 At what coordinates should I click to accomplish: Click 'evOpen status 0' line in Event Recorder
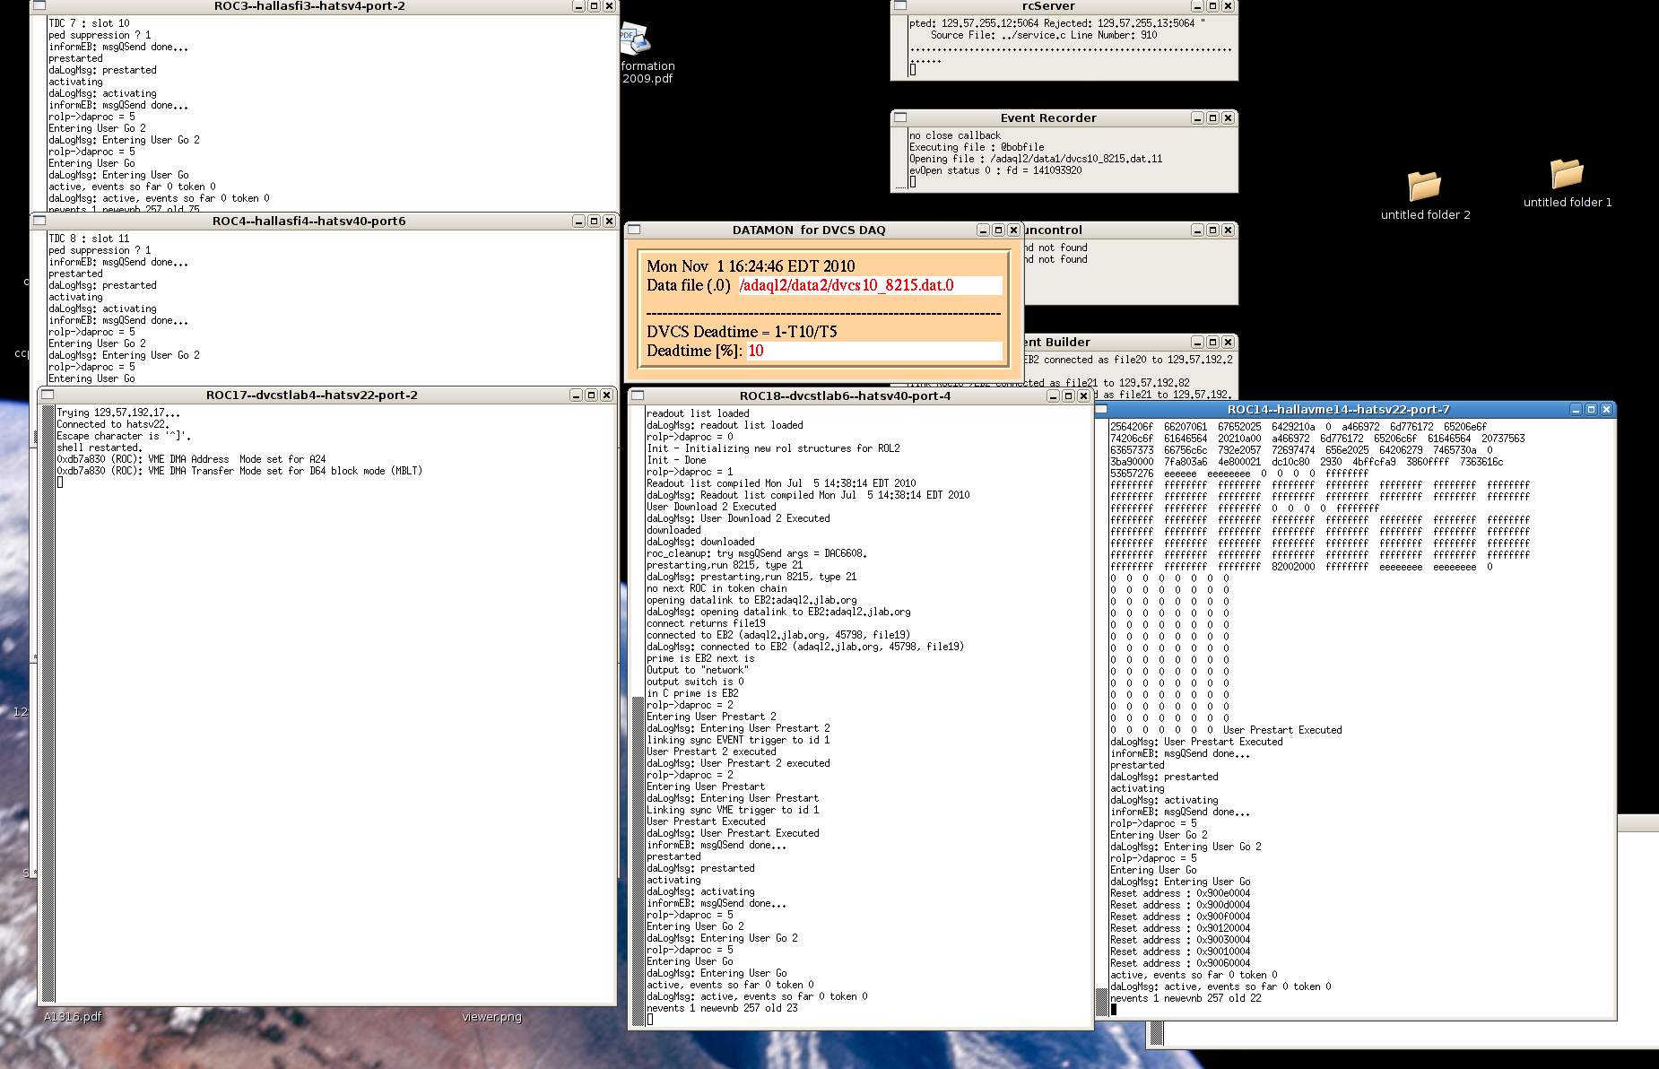pyautogui.click(x=995, y=170)
